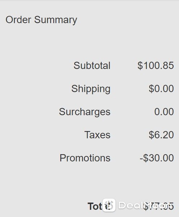Click the $100.85 subtotal amount
The image size is (179, 217).
(x=156, y=65)
